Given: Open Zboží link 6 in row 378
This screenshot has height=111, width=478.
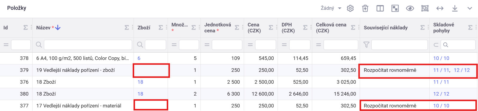Looking at the screenshot, I should click(x=139, y=58).
